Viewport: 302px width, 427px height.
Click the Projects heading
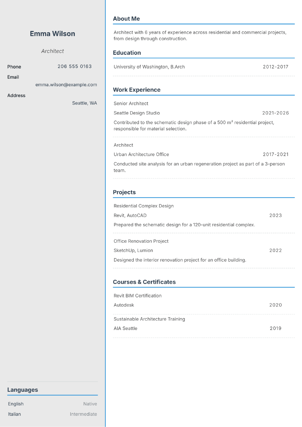pos(124,193)
